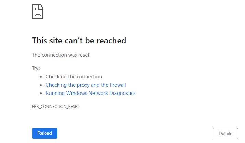This screenshot has width=245, height=143.
Task: Click bullet point before "Checking the connection"
Action: pyautogui.click(x=41, y=77)
